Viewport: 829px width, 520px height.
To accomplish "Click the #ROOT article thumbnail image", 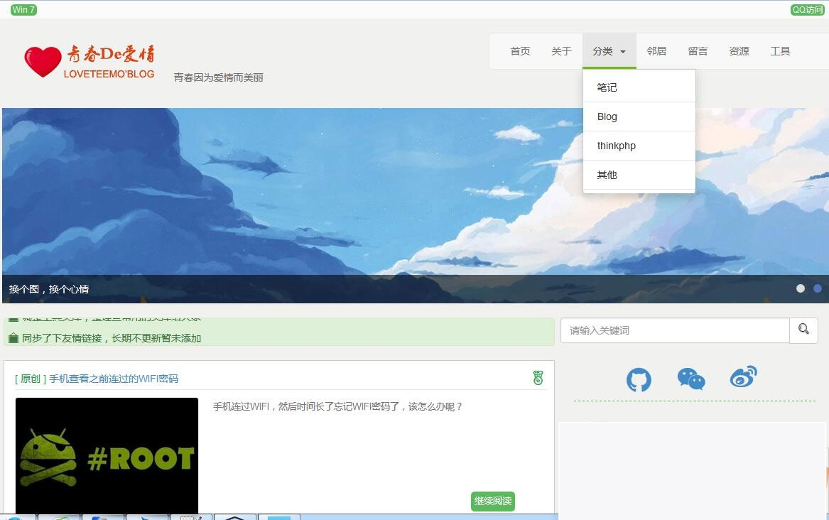I will pyautogui.click(x=107, y=455).
